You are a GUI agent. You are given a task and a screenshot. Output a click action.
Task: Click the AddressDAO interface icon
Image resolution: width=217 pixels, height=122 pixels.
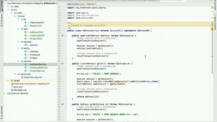pos(25,32)
